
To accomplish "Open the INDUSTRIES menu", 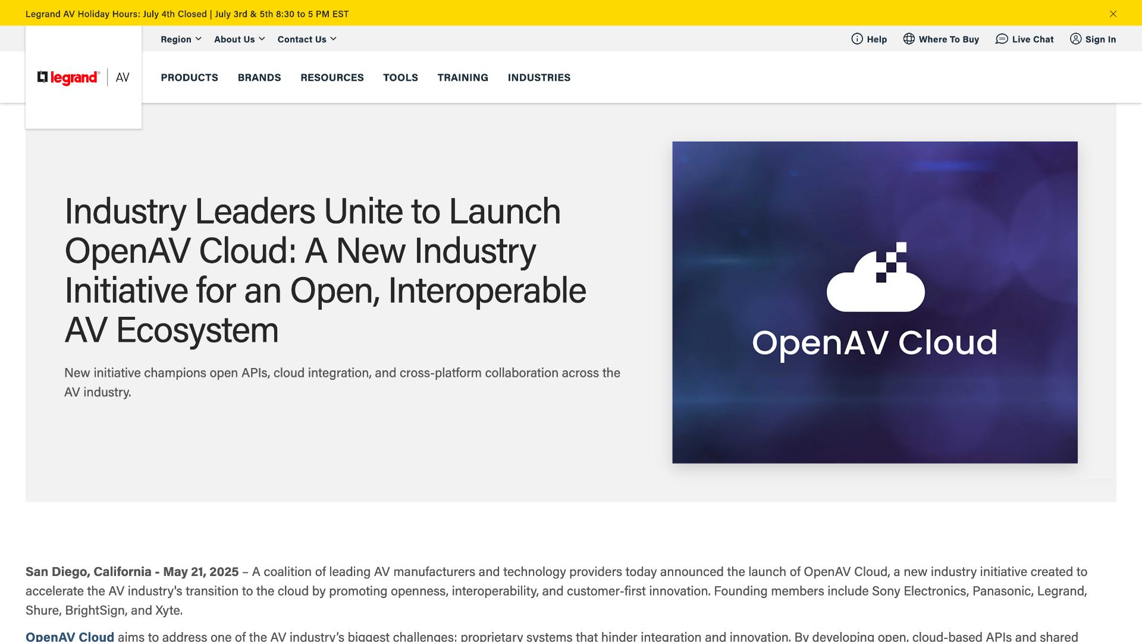I will click(x=539, y=77).
